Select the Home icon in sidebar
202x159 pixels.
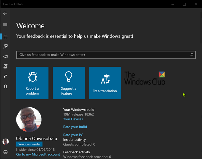coord(5,37)
